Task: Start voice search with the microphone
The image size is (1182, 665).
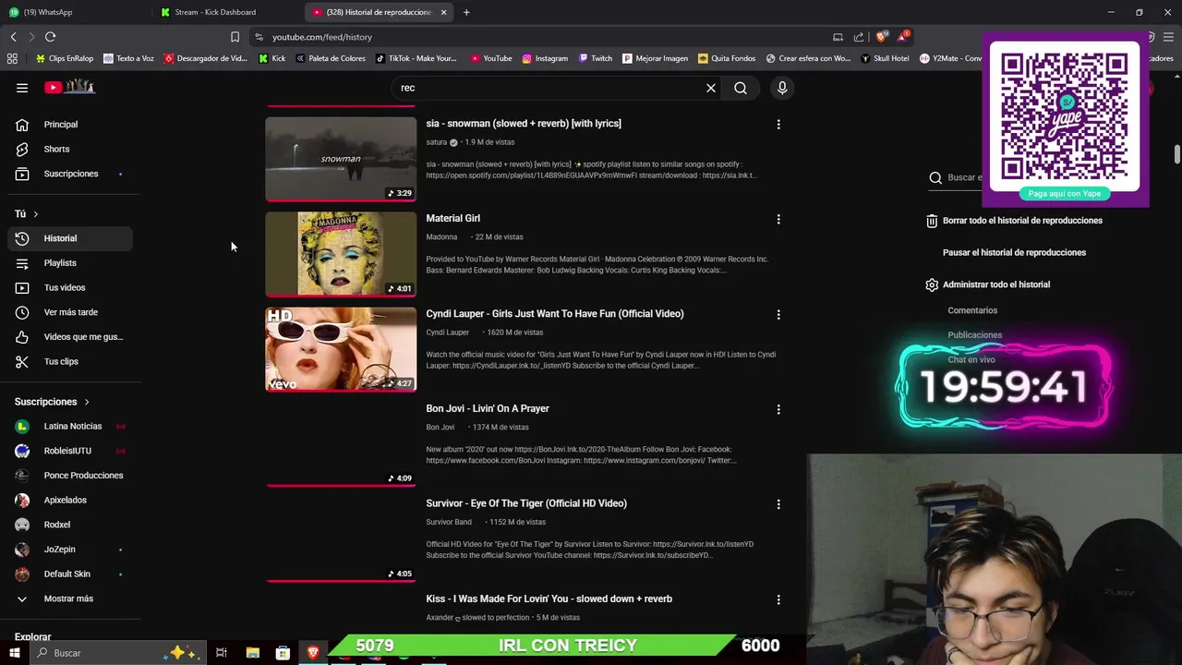Action: pyautogui.click(x=782, y=88)
